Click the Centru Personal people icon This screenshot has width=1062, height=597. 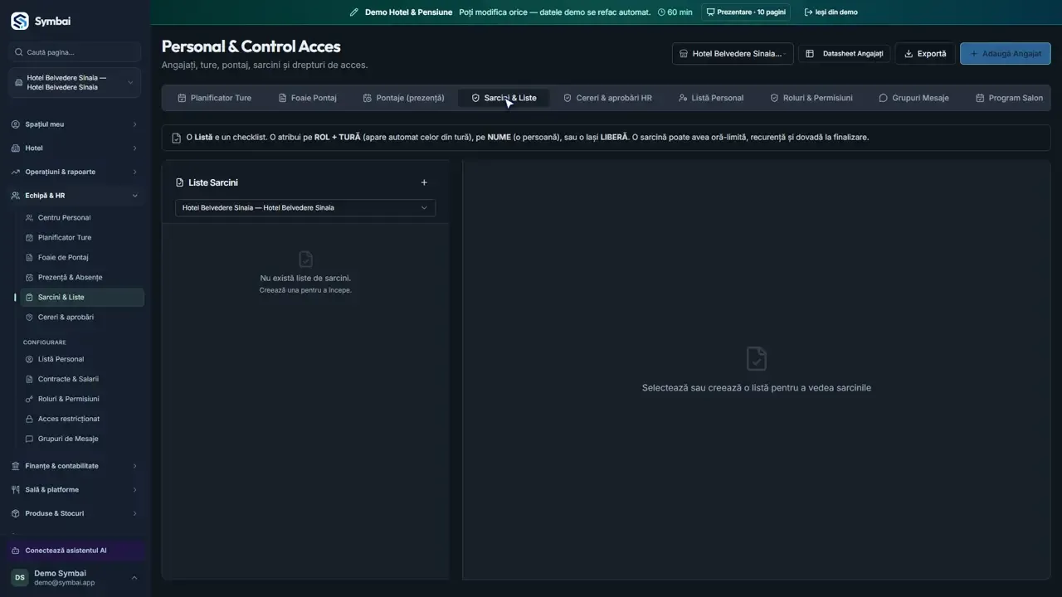tap(30, 218)
